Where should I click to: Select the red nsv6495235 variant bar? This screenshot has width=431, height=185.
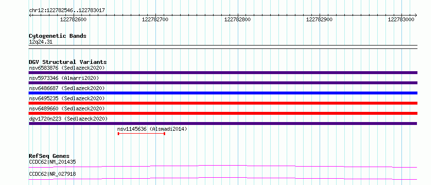tap(223, 103)
